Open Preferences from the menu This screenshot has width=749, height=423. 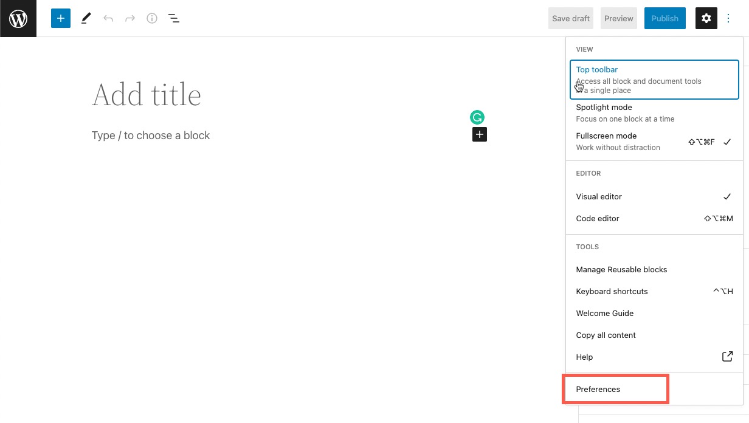pyautogui.click(x=598, y=389)
